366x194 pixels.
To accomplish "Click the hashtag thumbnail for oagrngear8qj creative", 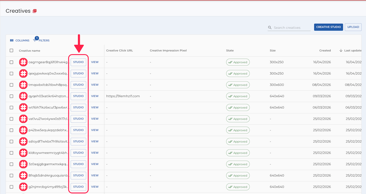I will [23, 62].
